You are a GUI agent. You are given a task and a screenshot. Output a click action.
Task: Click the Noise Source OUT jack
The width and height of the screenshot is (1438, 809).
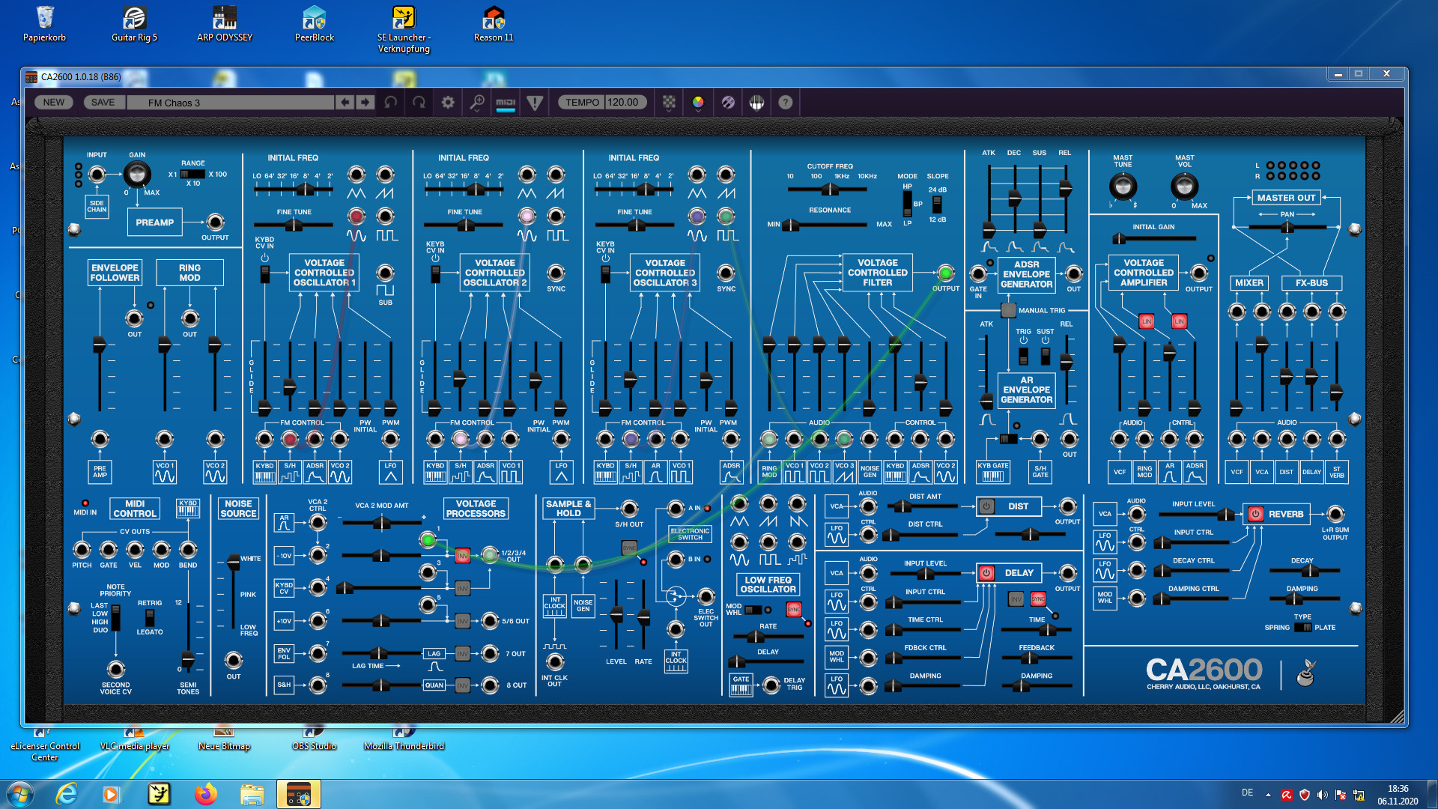[x=234, y=660]
